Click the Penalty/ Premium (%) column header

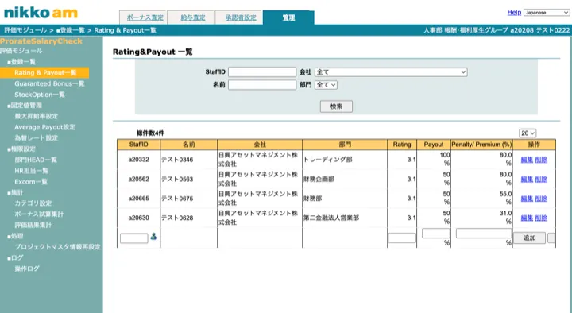pos(481,145)
